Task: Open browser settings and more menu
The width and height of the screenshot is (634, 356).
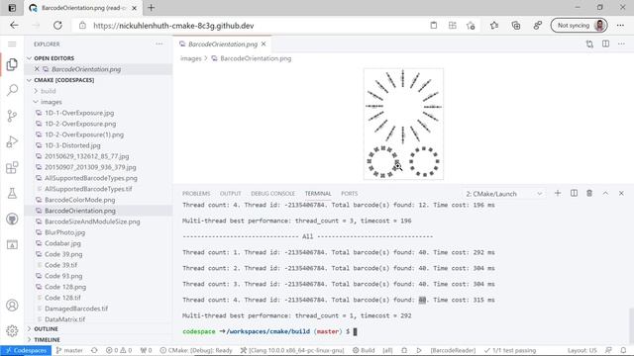Action: tap(620, 26)
